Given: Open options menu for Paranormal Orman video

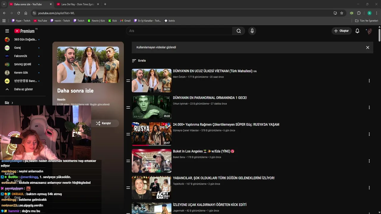Looking at the screenshot, I should pos(369,107).
